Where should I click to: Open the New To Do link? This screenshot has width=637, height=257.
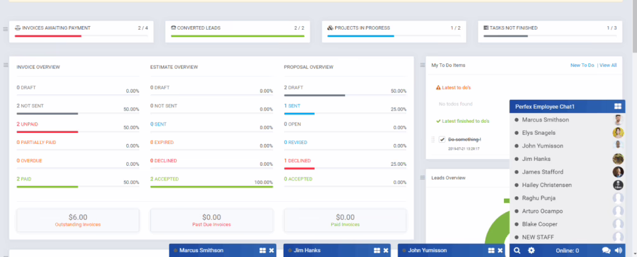582,65
